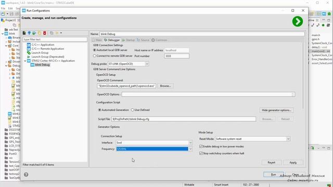Select Launch Group (Deprecated) item
333x187 pixels.
(48, 57)
